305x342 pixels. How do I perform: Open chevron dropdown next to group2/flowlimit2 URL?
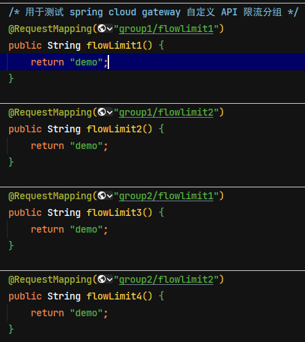point(110,279)
